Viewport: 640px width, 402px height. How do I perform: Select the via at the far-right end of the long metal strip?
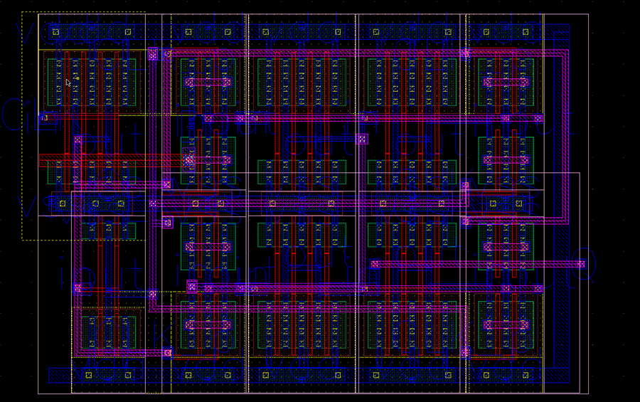click(580, 264)
